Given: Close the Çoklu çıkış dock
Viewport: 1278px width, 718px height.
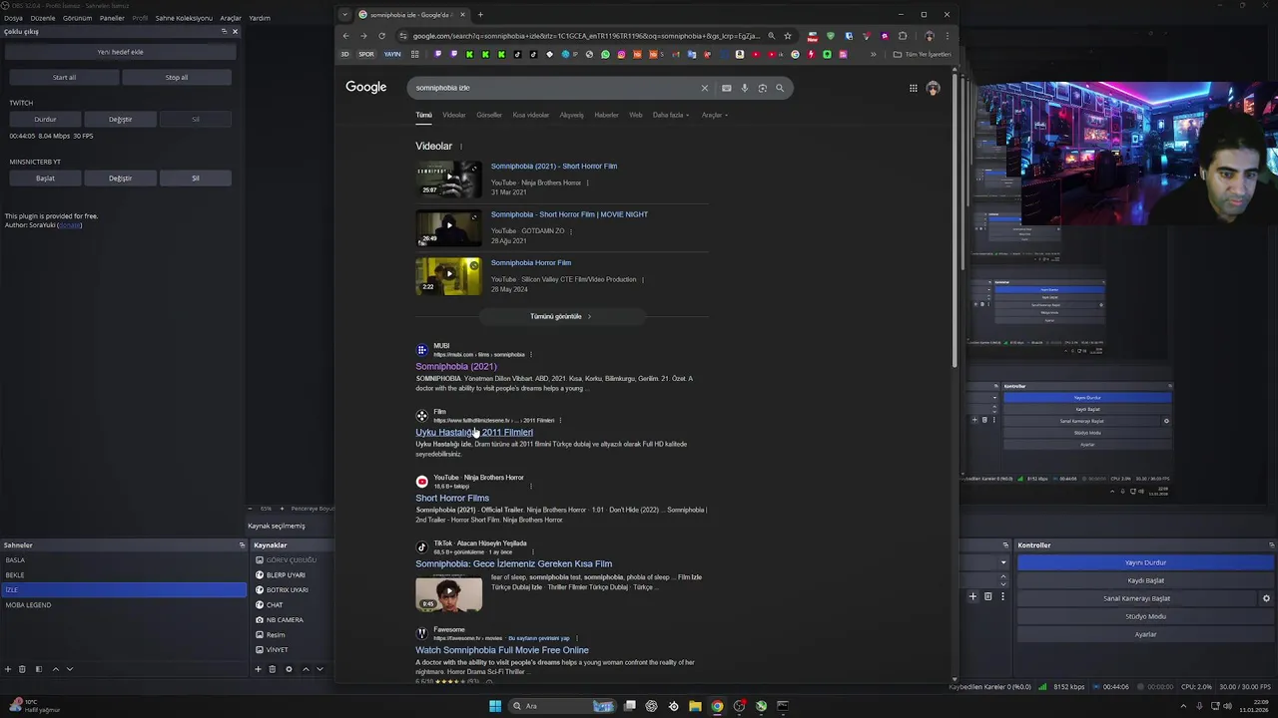Looking at the screenshot, I should pos(236,31).
